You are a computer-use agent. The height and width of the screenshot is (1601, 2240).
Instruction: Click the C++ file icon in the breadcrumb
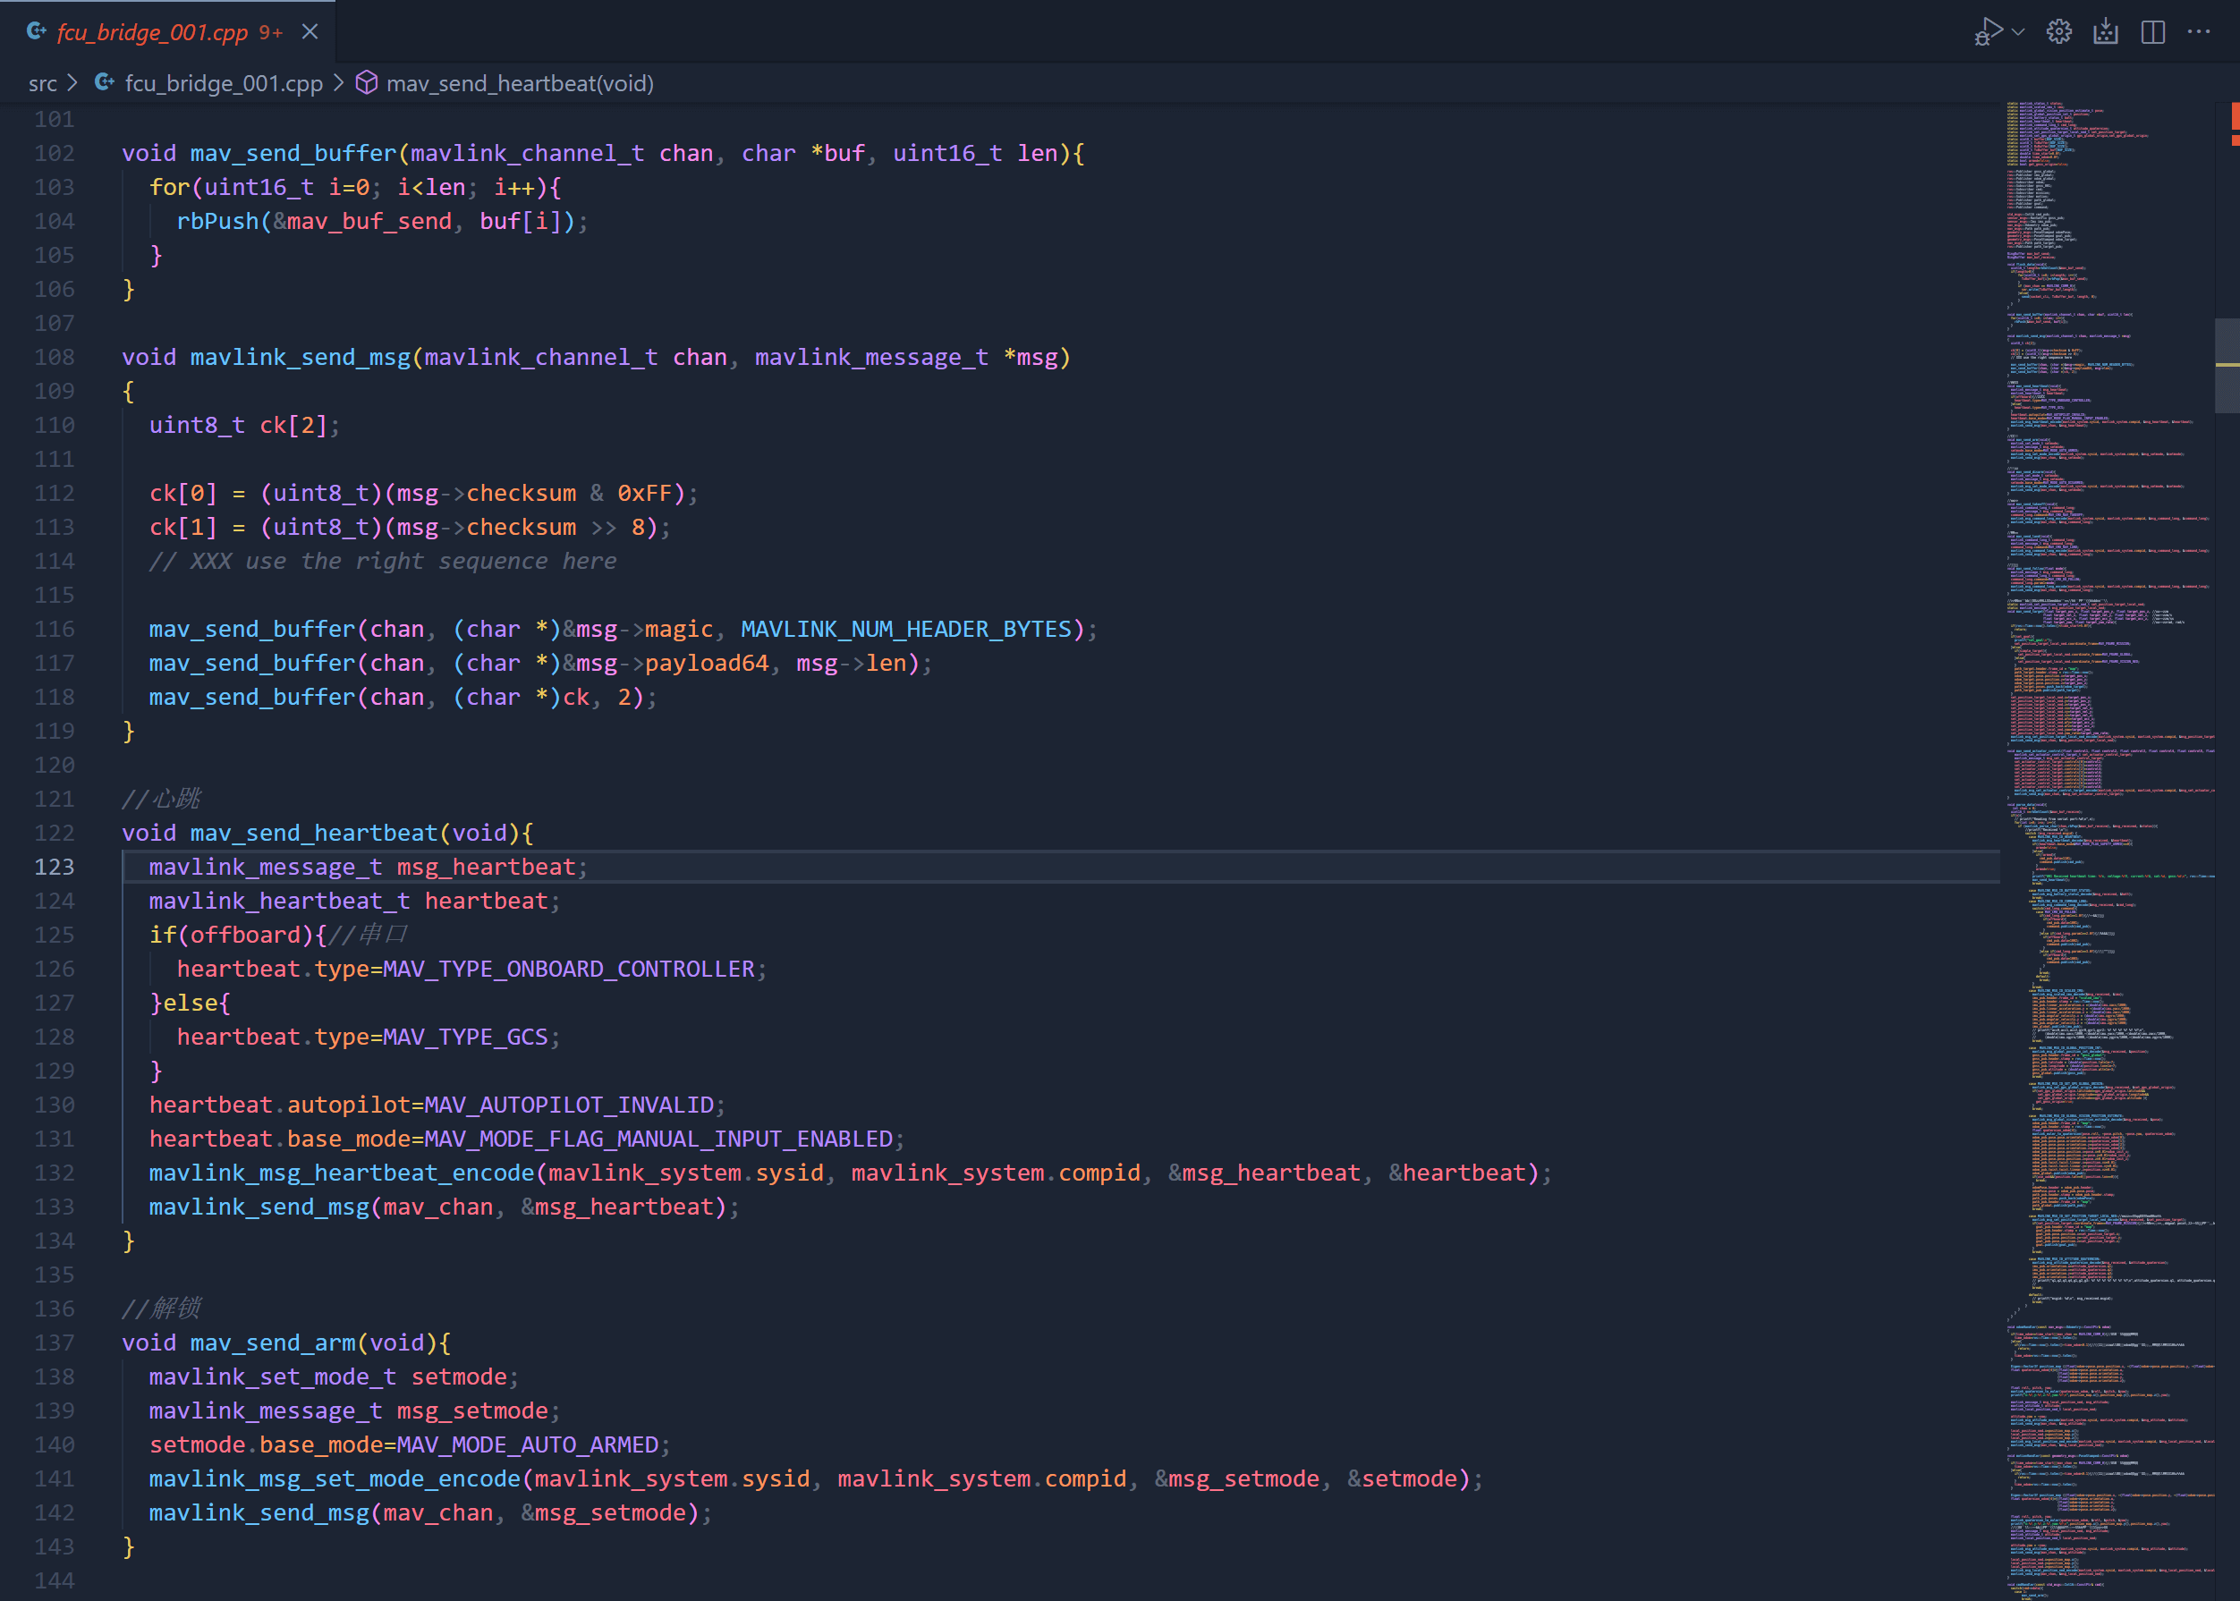(x=103, y=83)
